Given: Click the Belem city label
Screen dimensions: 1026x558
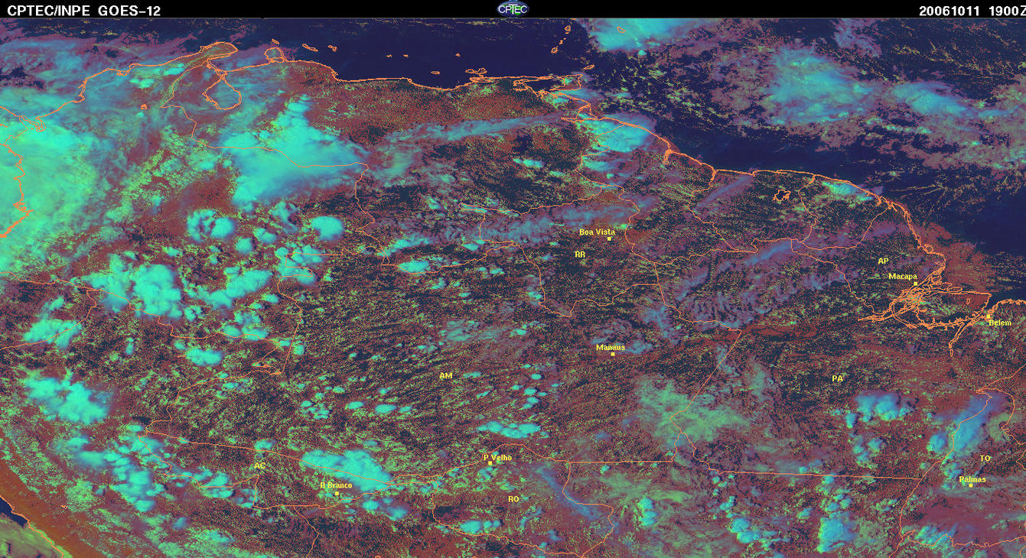Looking at the screenshot, I should tap(1000, 323).
